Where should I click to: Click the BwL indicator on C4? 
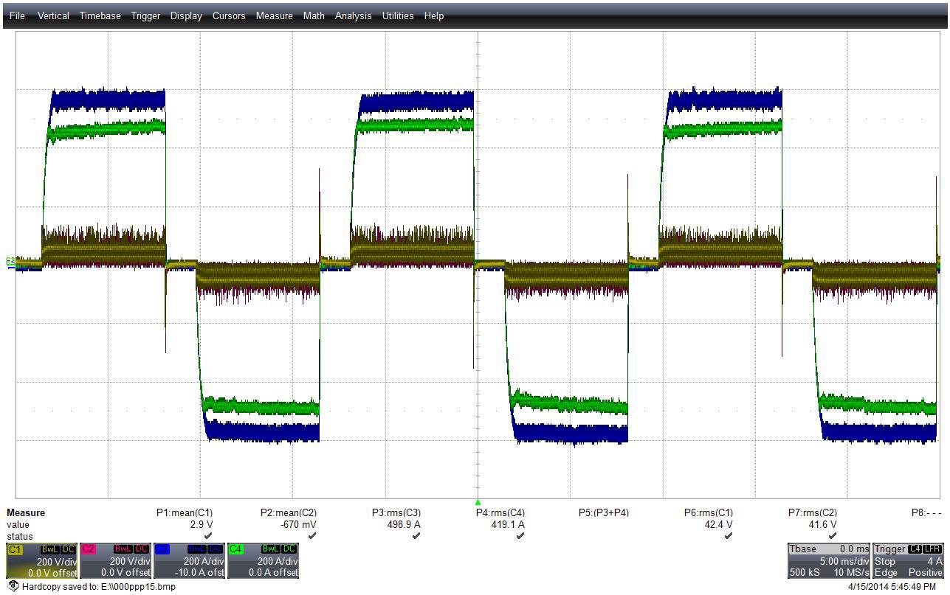click(272, 549)
